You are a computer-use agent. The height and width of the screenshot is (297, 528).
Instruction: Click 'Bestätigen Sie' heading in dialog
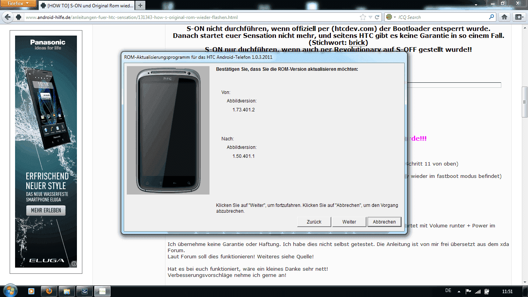287,69
